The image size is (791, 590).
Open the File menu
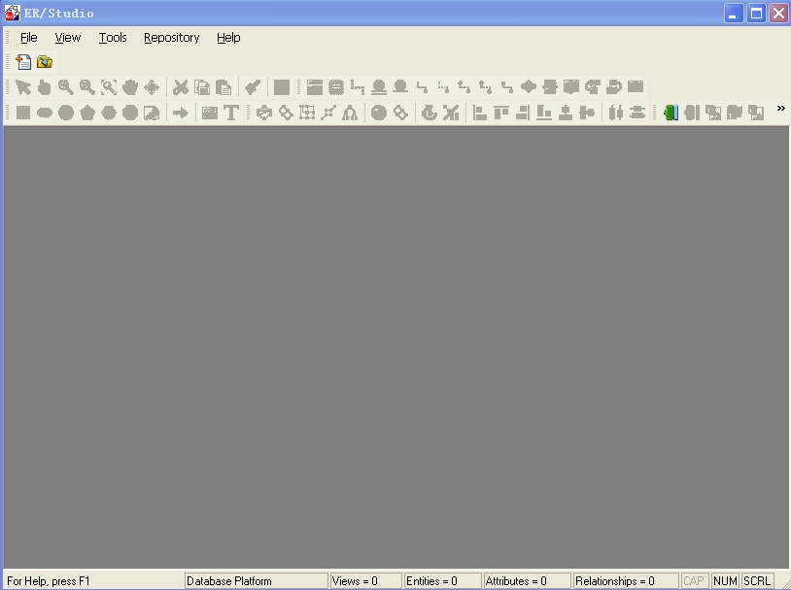[x=29, y=38]
